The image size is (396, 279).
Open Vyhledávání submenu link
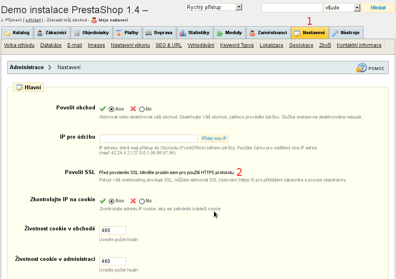pyautogui.click(x=201, y=45)
